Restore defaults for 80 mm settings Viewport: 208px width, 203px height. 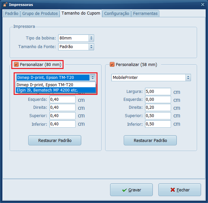point(55,140)
